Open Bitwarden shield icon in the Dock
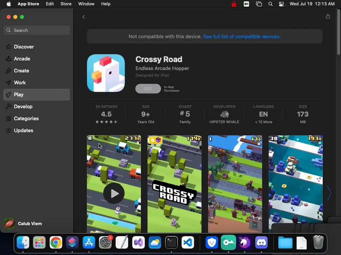This screenshot has height=255, width=341. [211, 242]
